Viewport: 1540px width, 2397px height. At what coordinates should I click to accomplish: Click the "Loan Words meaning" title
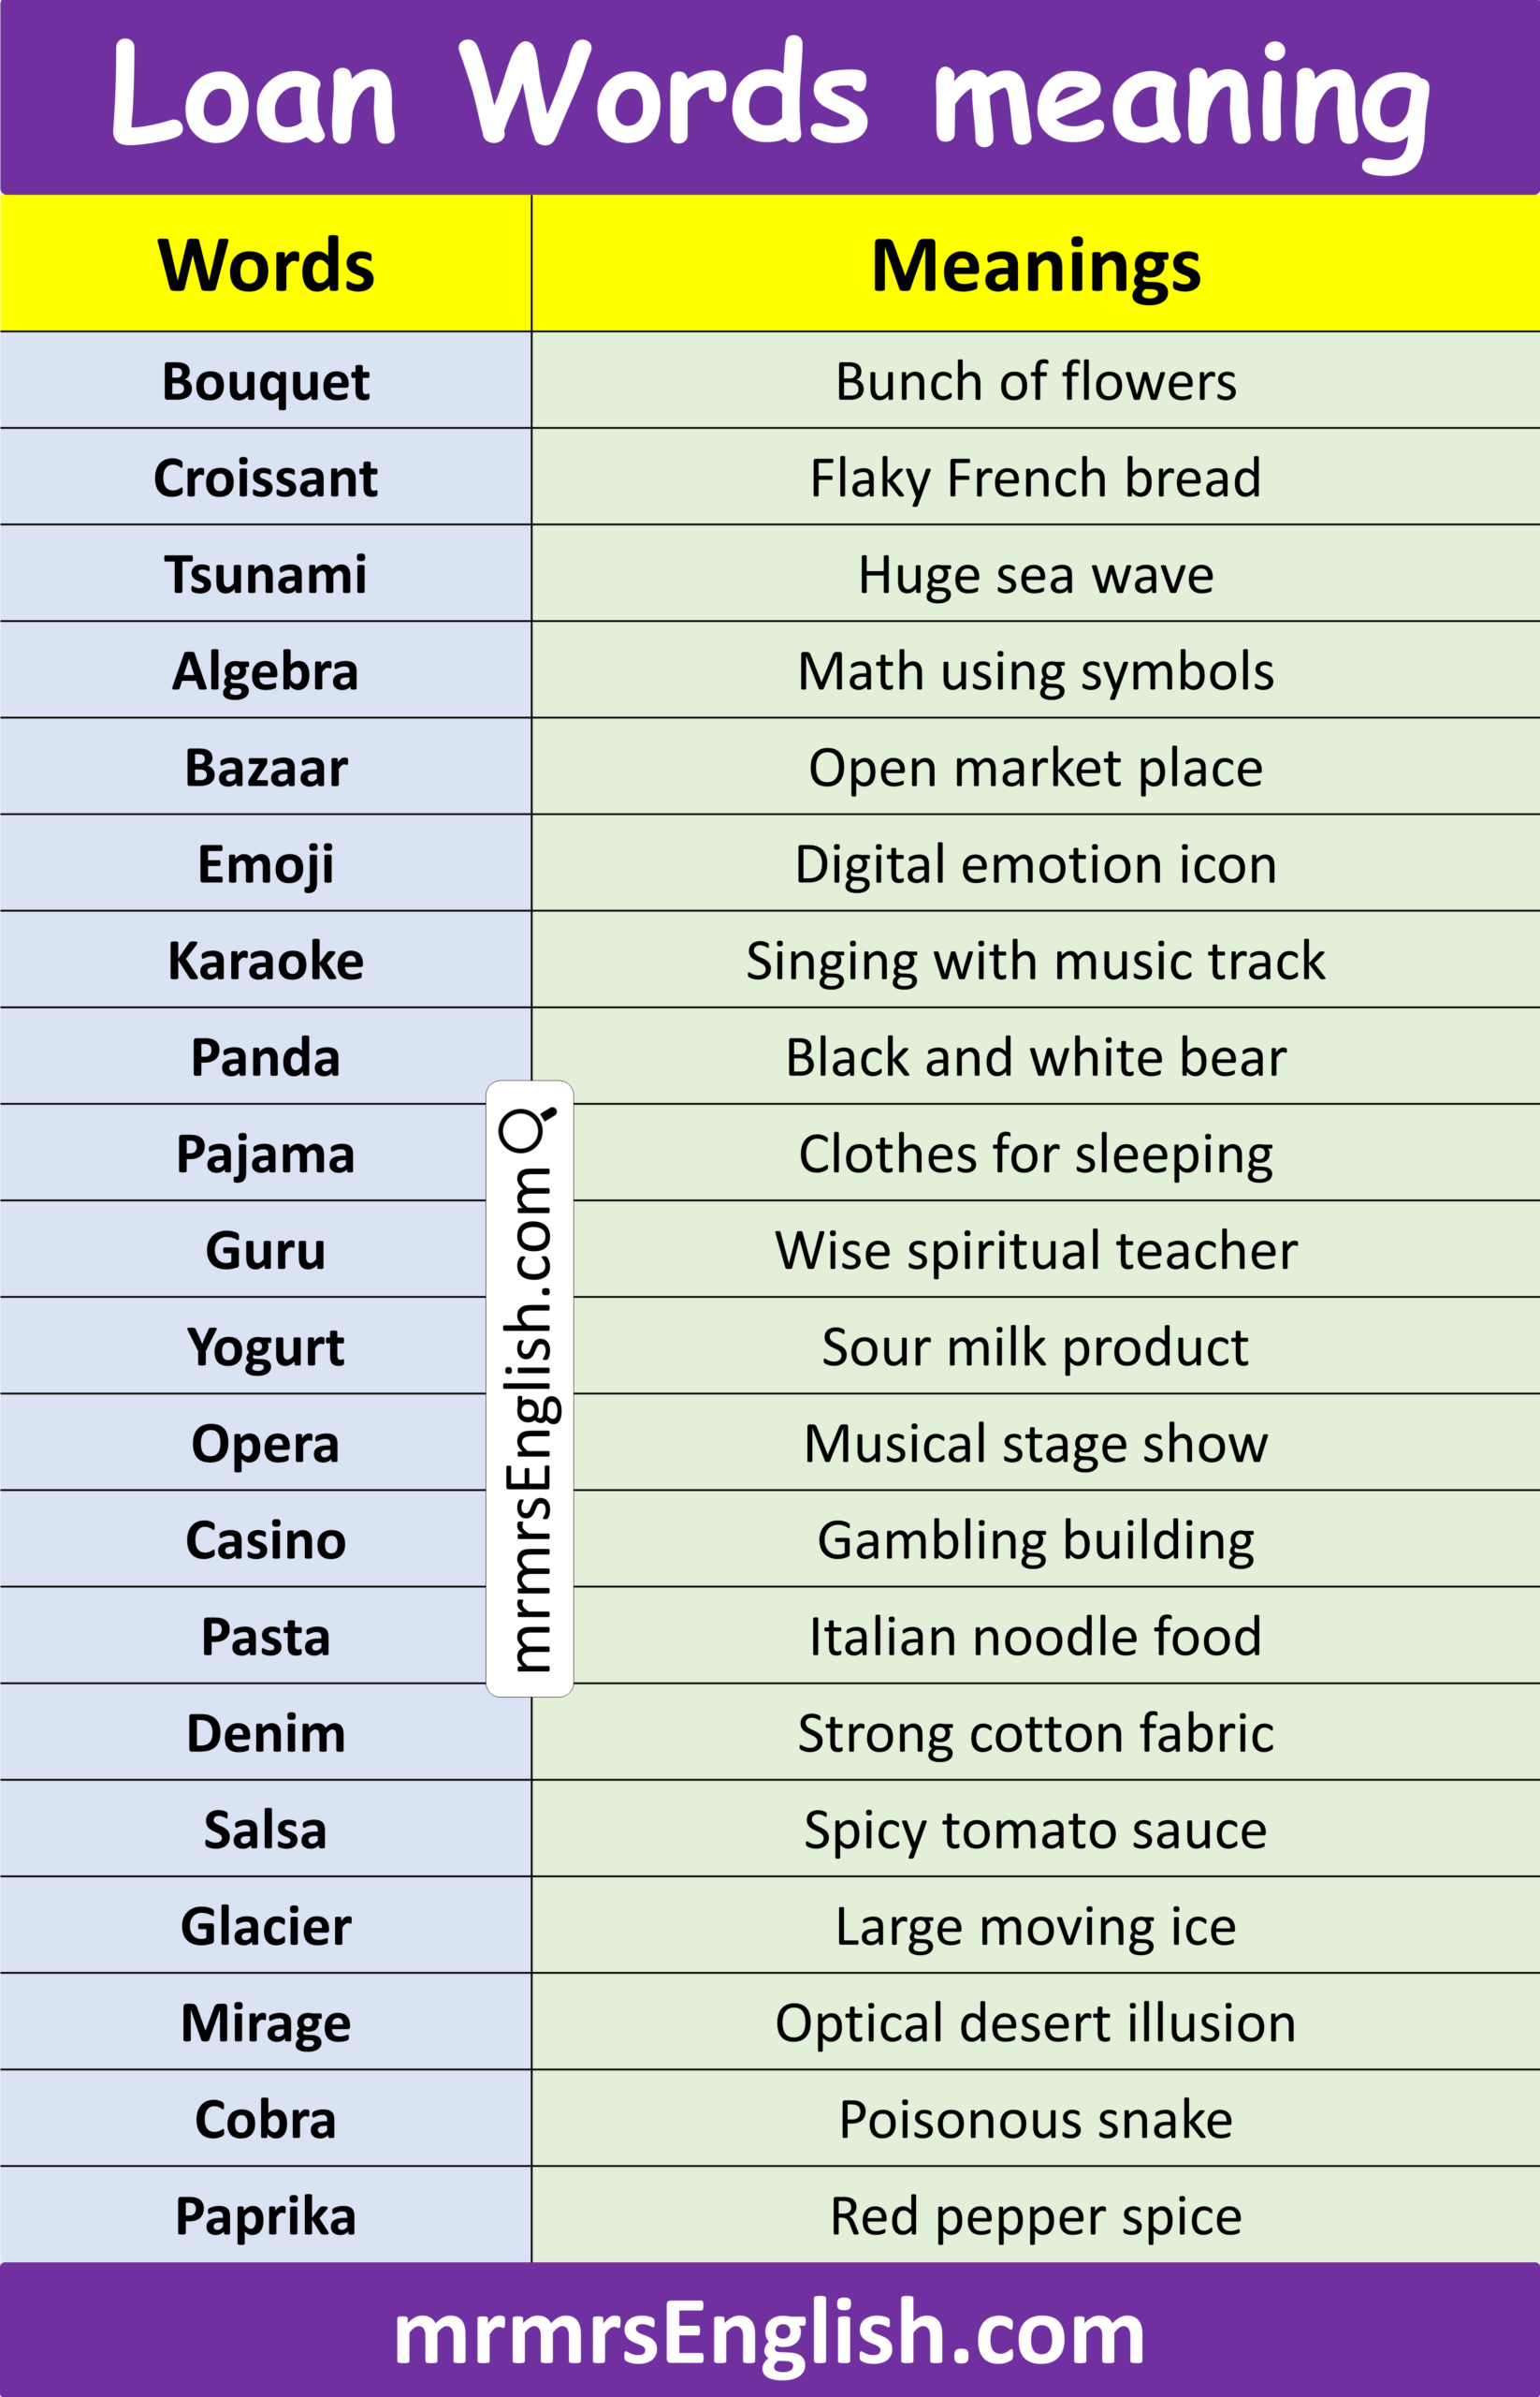point(769,96)
